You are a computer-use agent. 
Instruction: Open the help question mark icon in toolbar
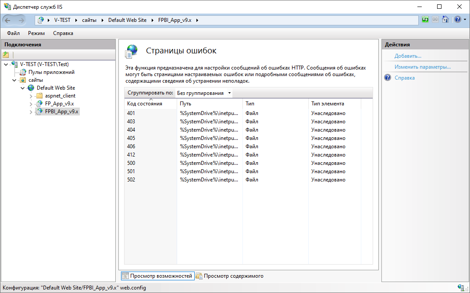coord(457,20)
